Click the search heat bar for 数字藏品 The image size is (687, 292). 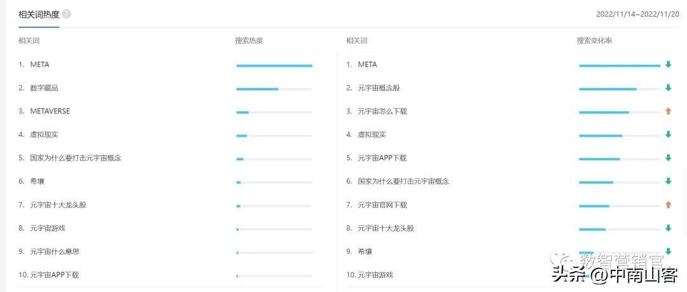[x=274, y=88]
